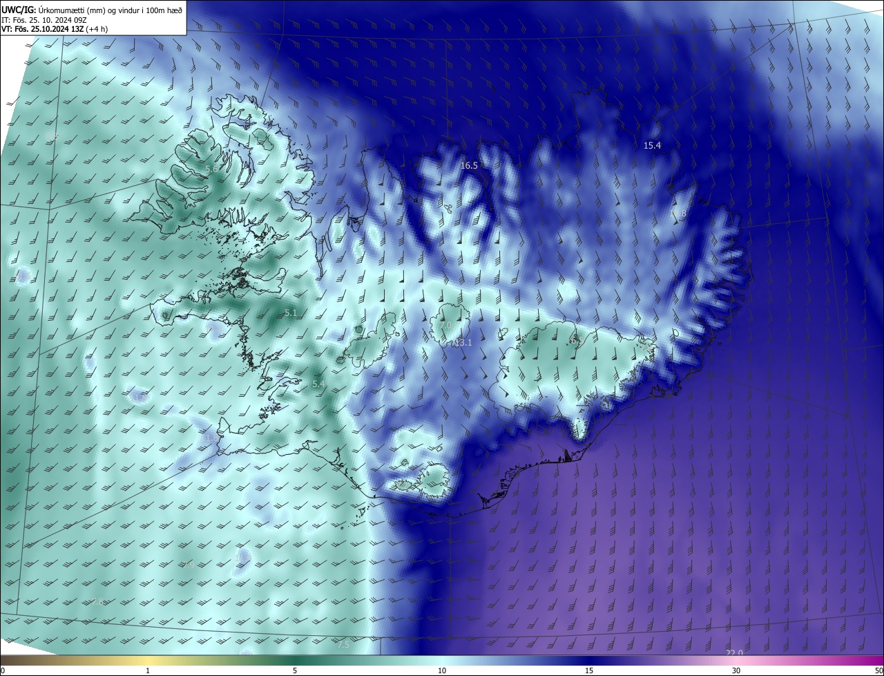Click the 7.8 value label over the ocean

(x=97, y=602)
